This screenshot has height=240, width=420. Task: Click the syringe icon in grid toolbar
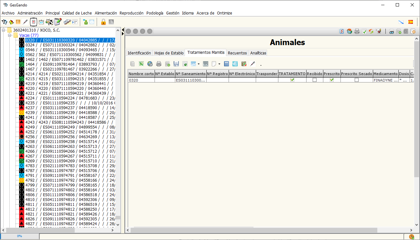pyautogui.click(x=253, y=64)
